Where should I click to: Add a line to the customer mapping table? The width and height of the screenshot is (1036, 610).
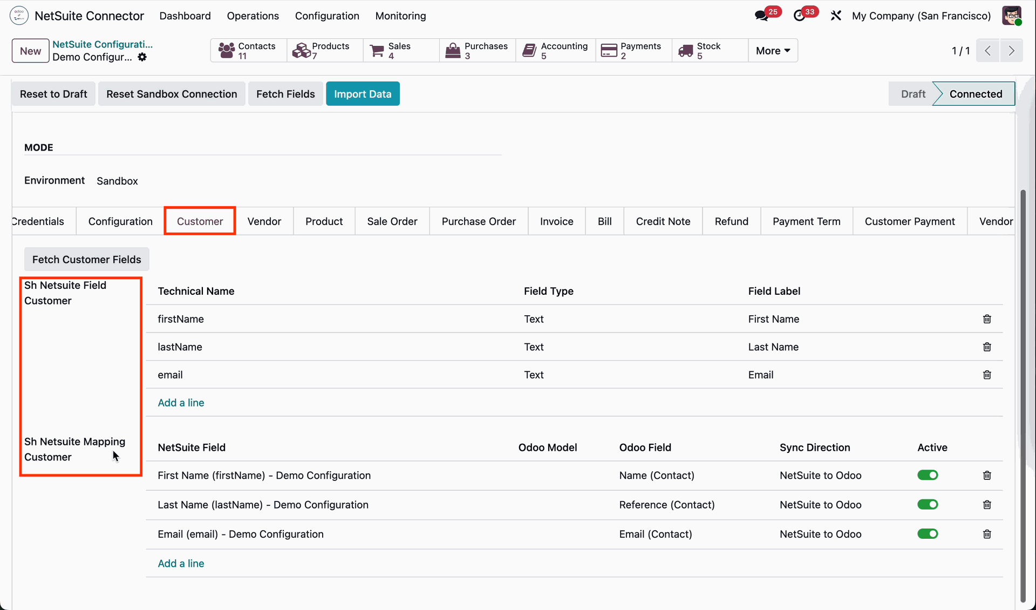[x=181, y=564]
